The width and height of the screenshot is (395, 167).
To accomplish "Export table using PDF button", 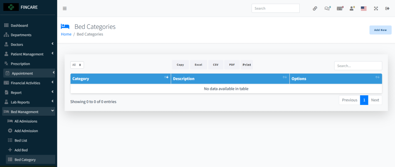I will pos(232,65).
